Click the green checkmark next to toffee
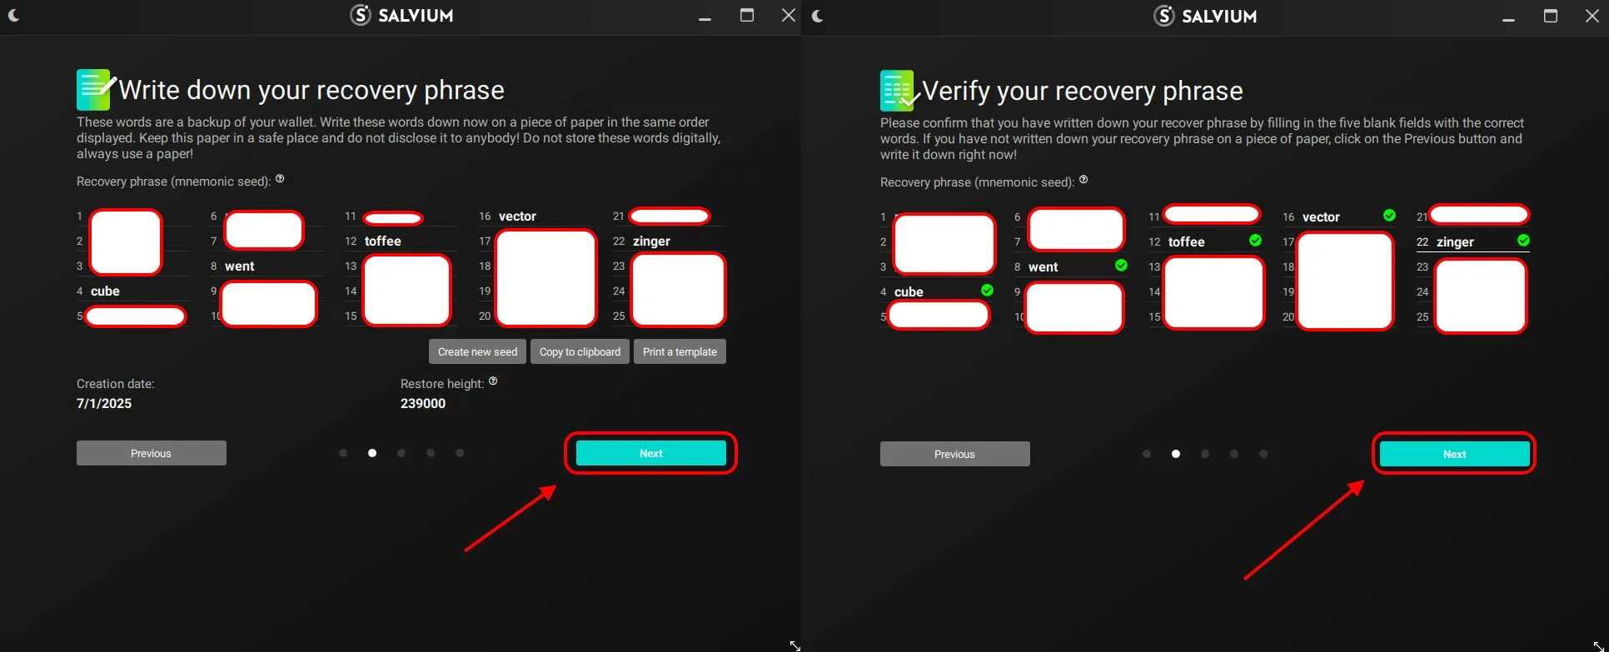The width and height of the screenshot is (1609, 652). 1255,241
